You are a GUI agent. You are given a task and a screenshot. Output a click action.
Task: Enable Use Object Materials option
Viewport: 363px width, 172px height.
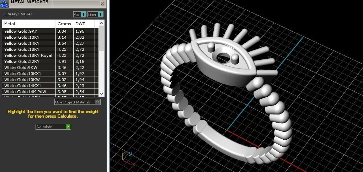pyautogui.click(x=78, y=102)
